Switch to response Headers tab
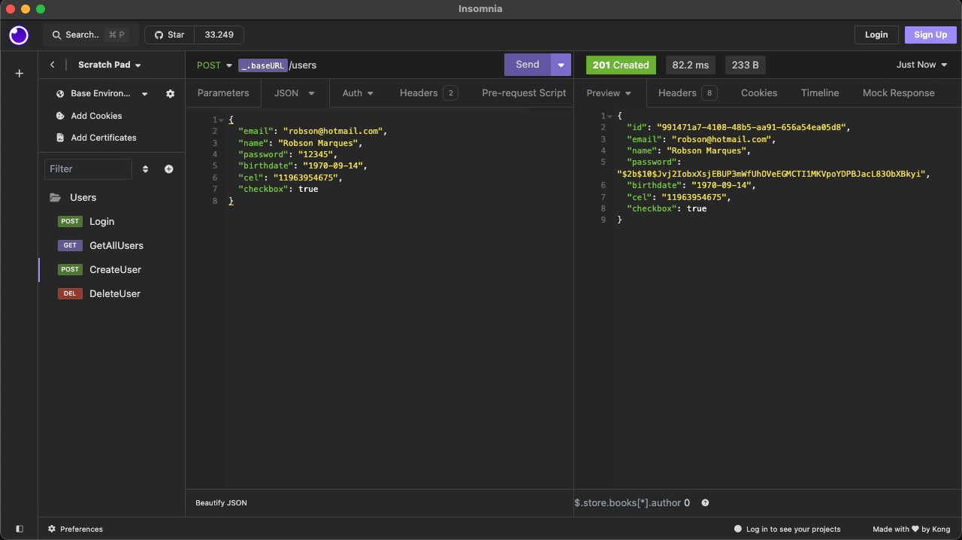 (x=688, y=93)
